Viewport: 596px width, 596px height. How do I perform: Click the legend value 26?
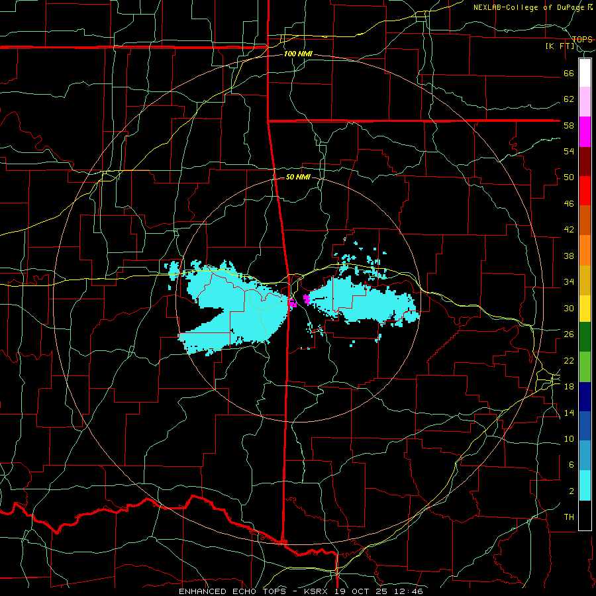569,334
